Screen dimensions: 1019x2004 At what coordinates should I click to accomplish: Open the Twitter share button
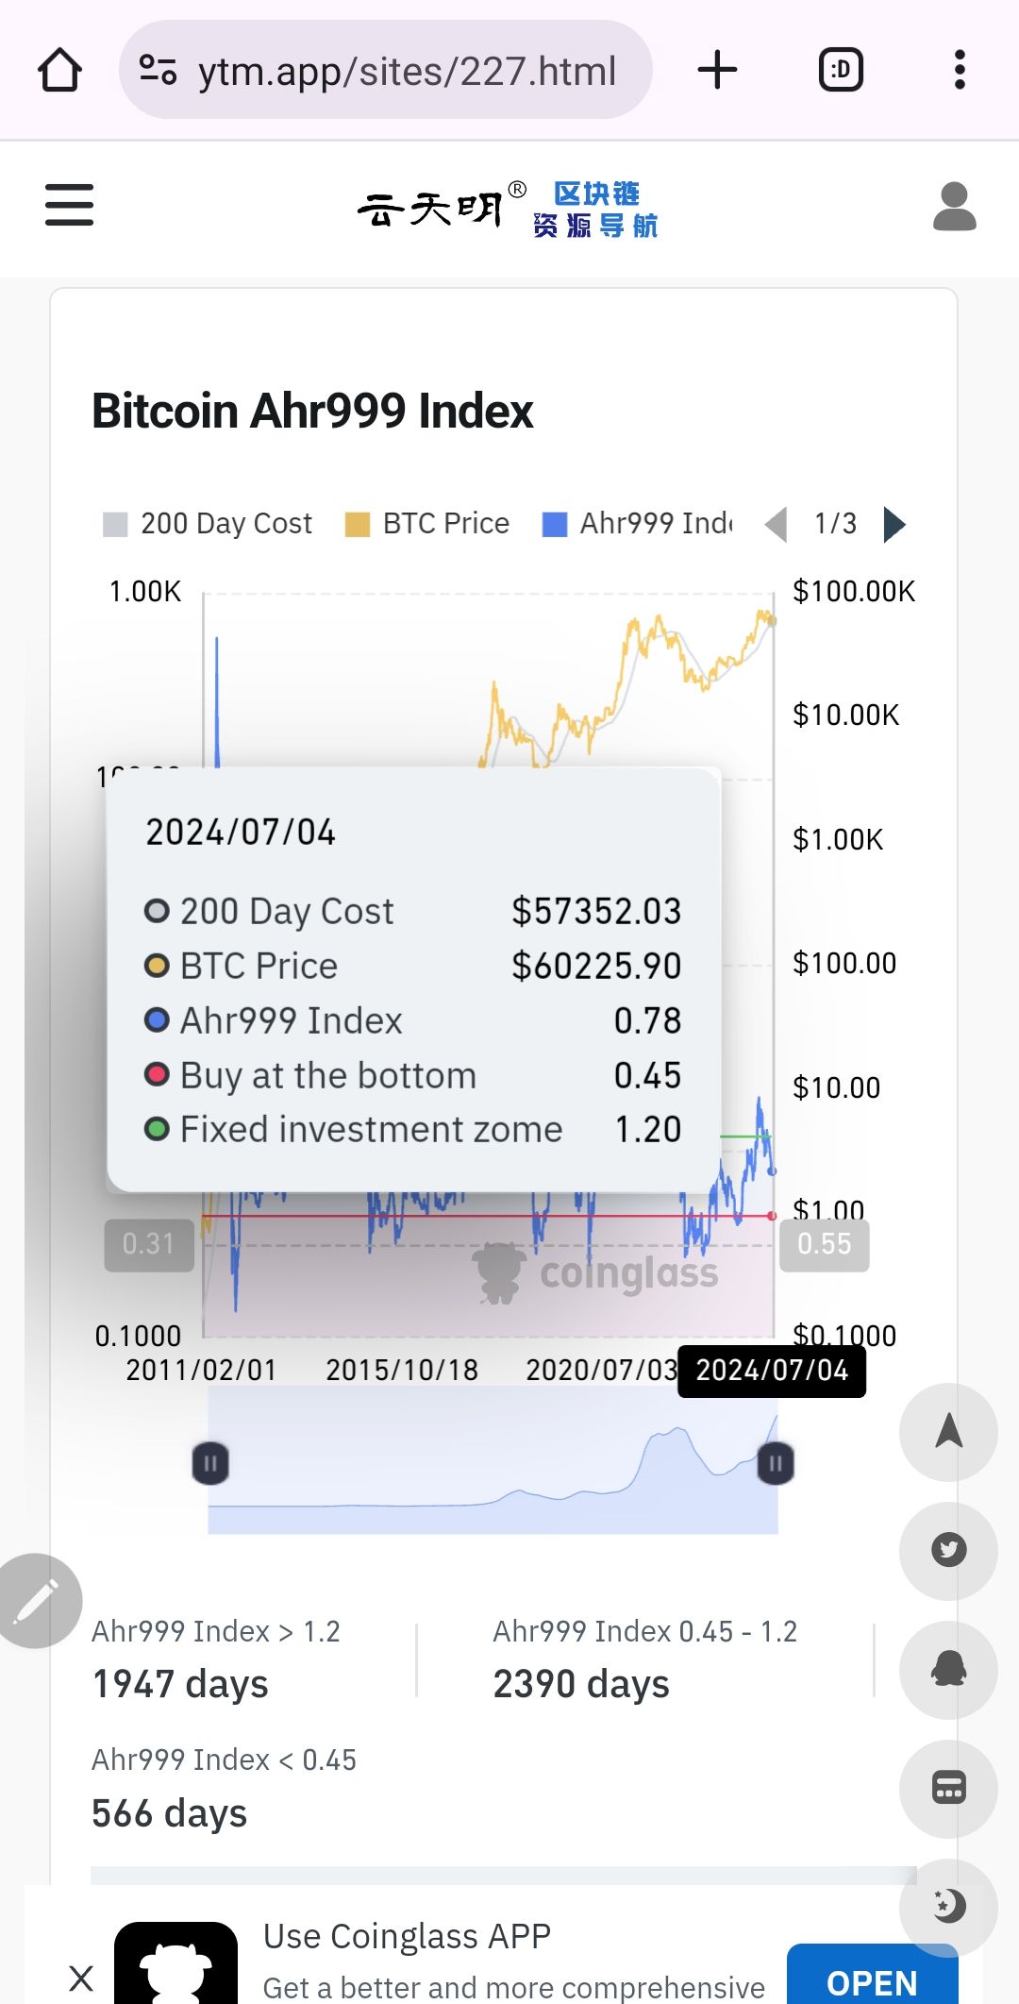[948, 1550]
